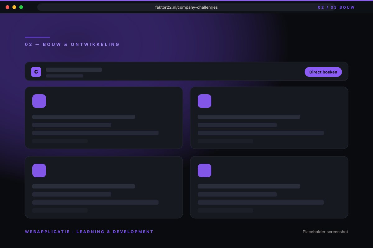
Task: Click the purple C logo icon
Action: [36, 72]
